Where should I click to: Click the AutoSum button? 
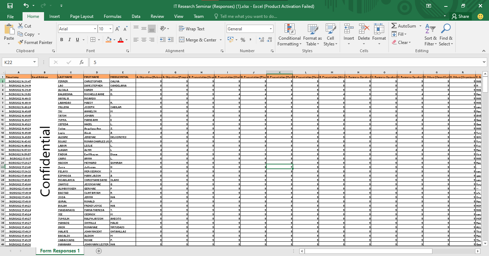pyautogui.click(x=403, y=26)
